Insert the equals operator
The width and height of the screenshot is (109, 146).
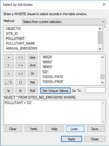(9, 57)
